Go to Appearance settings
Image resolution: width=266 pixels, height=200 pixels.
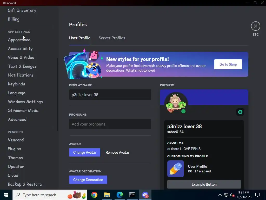pos(19,40)
